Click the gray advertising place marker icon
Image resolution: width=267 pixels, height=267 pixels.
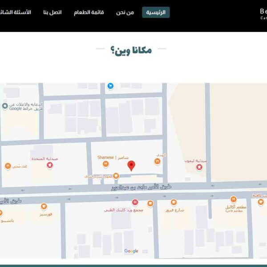pyautogui.click(x=5, y=106)
